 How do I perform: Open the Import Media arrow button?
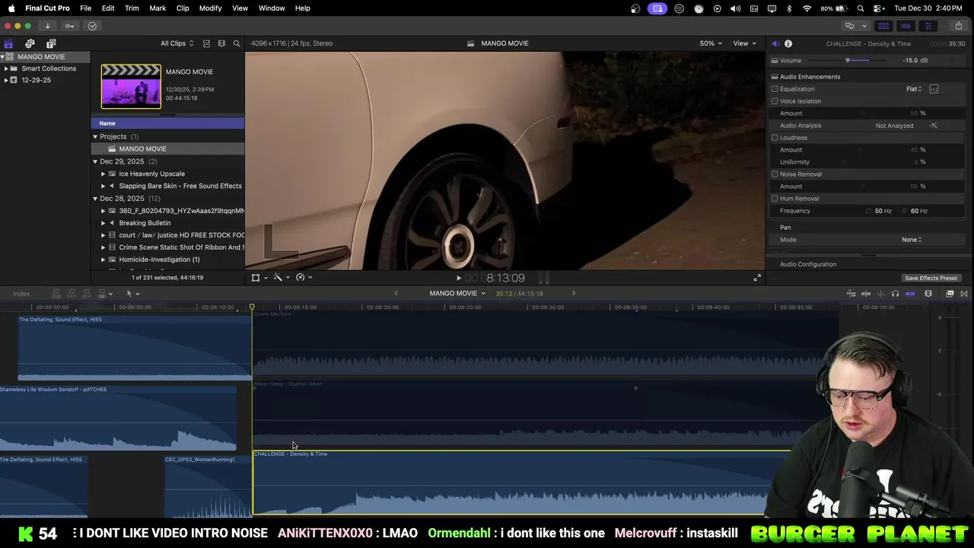[47, 26]
